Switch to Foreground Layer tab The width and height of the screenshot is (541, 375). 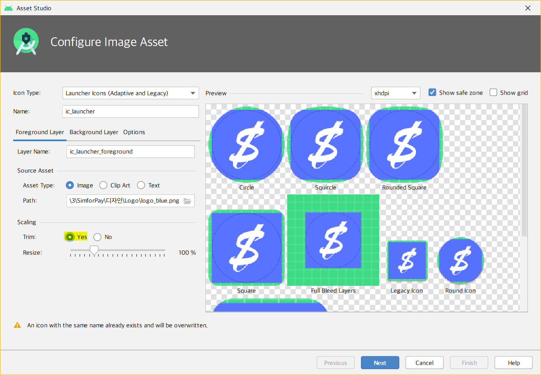pyautogui.click(x=40, y=132)
